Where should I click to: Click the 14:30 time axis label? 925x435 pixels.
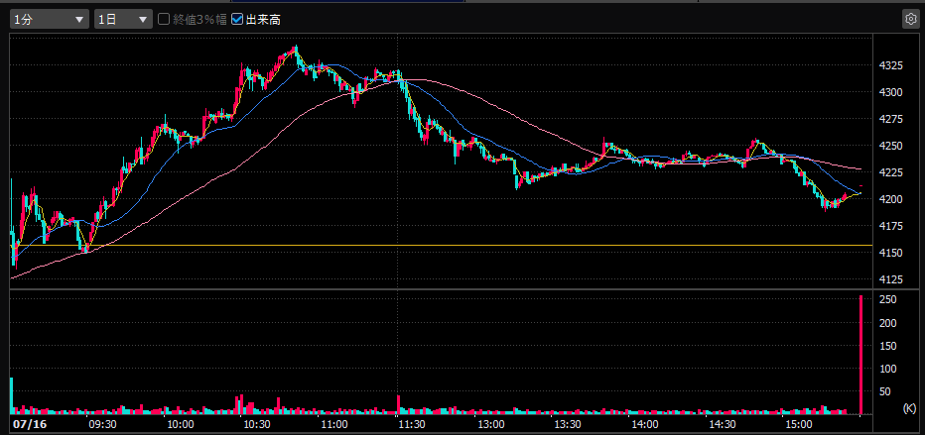click(x=722, y=424)
